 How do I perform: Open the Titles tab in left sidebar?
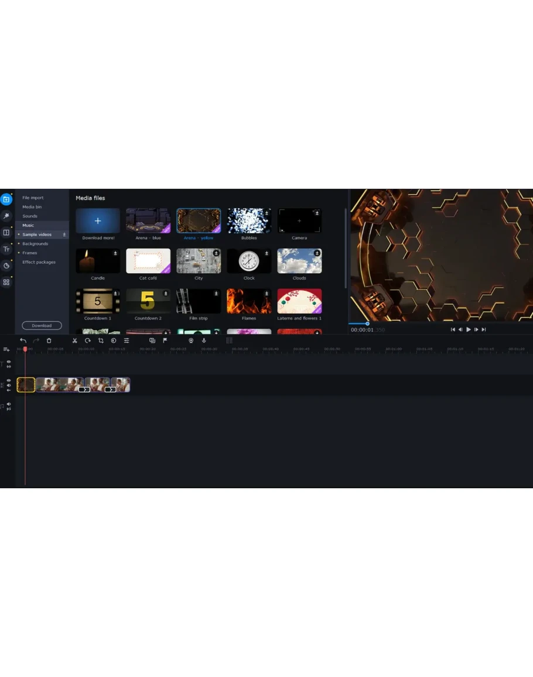(x=6, y=249)
